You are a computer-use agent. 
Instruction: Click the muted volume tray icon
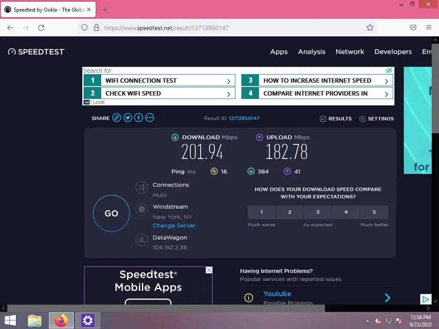[x=378, y=321]
